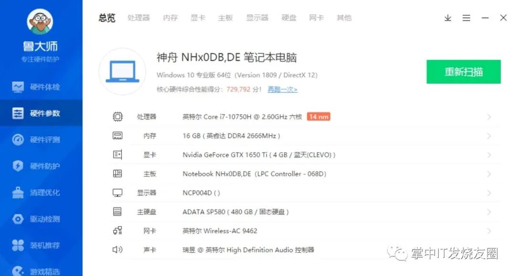The height and width of the screenshot is (276, 515).
Task: Expand the 主板 row chevron
Action: click(489, 174)
